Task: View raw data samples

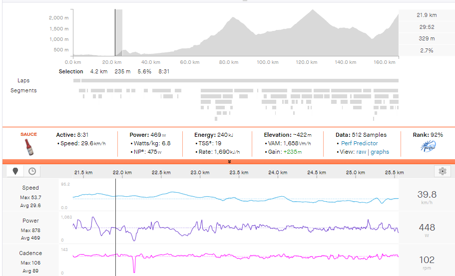Action: pos(361,152)
